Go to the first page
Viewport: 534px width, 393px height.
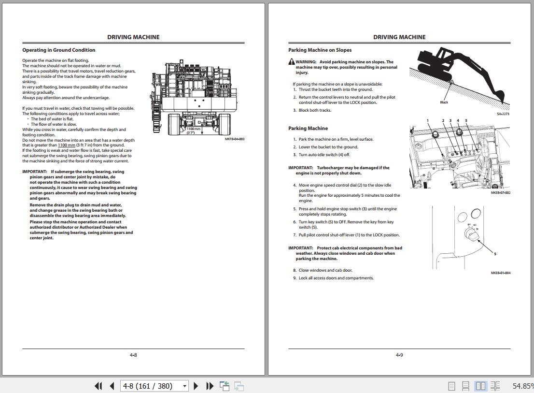[x=98, y=386]
